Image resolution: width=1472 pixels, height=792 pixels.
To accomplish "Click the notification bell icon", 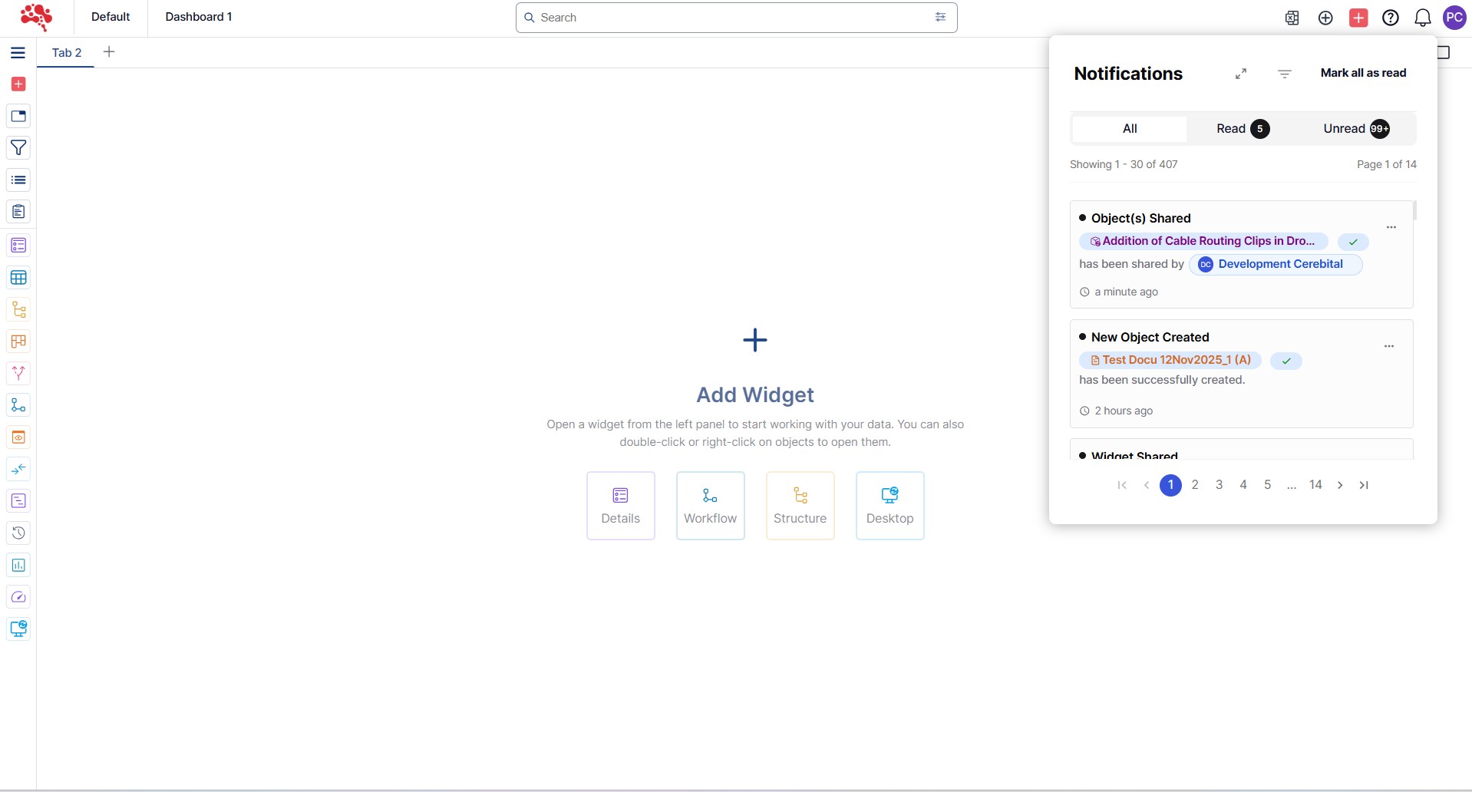I will pyautogui.click(x=1422, y=18).
